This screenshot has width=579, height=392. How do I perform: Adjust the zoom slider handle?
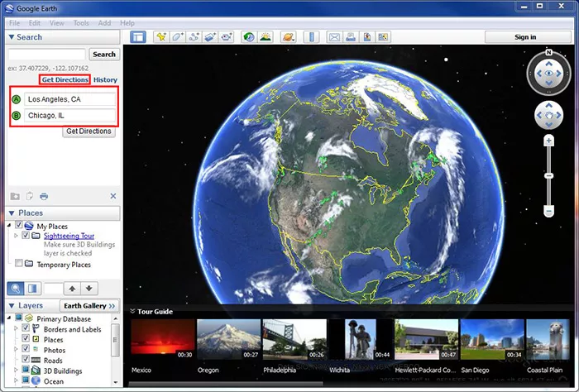point(549,175)
